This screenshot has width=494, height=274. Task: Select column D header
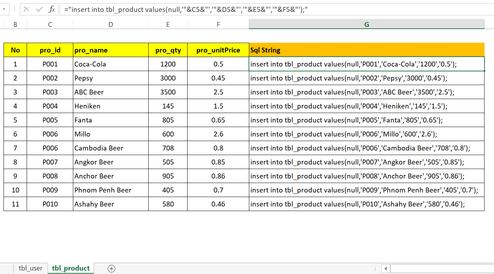[x=111, y=24]
